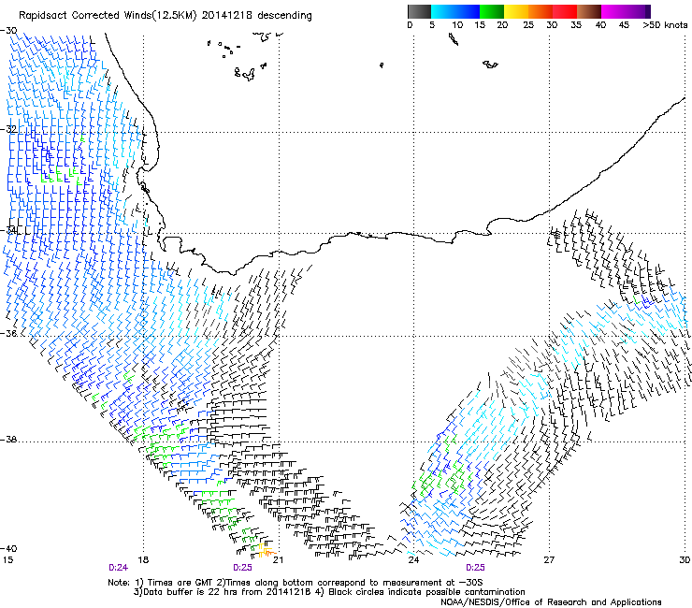The image size is (692, 608).
Task: Click the purple "D:24" swath time label
Action: [118, 568]
